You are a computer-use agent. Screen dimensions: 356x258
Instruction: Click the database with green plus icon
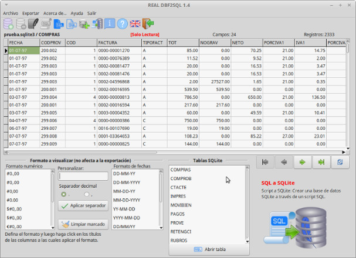click(84, 24)
